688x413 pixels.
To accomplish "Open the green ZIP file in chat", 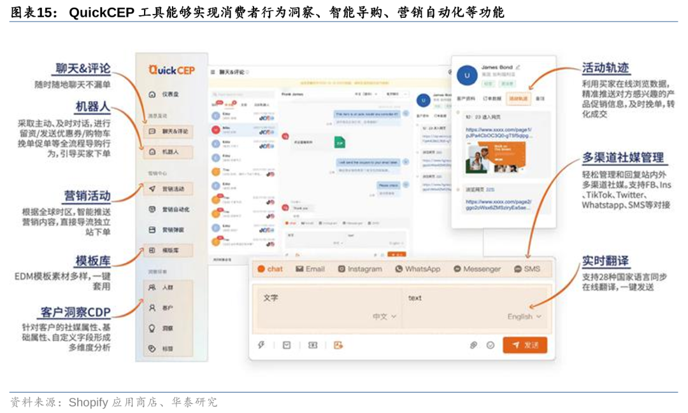I will coord(340,142).
